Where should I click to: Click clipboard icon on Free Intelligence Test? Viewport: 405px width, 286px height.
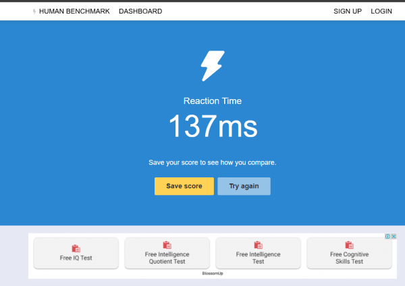coord(259,245)
